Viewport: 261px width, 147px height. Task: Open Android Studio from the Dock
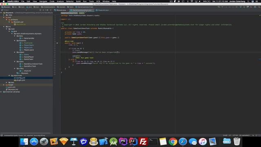pos(113,142)
